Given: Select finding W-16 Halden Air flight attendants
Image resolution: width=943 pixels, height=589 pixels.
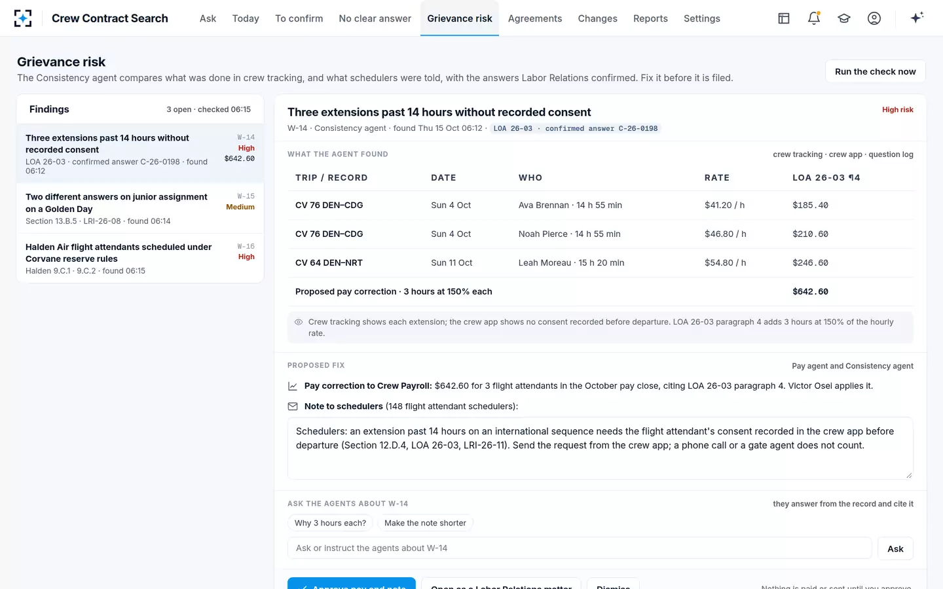Looking at the screenshot, I should [140, 259].
